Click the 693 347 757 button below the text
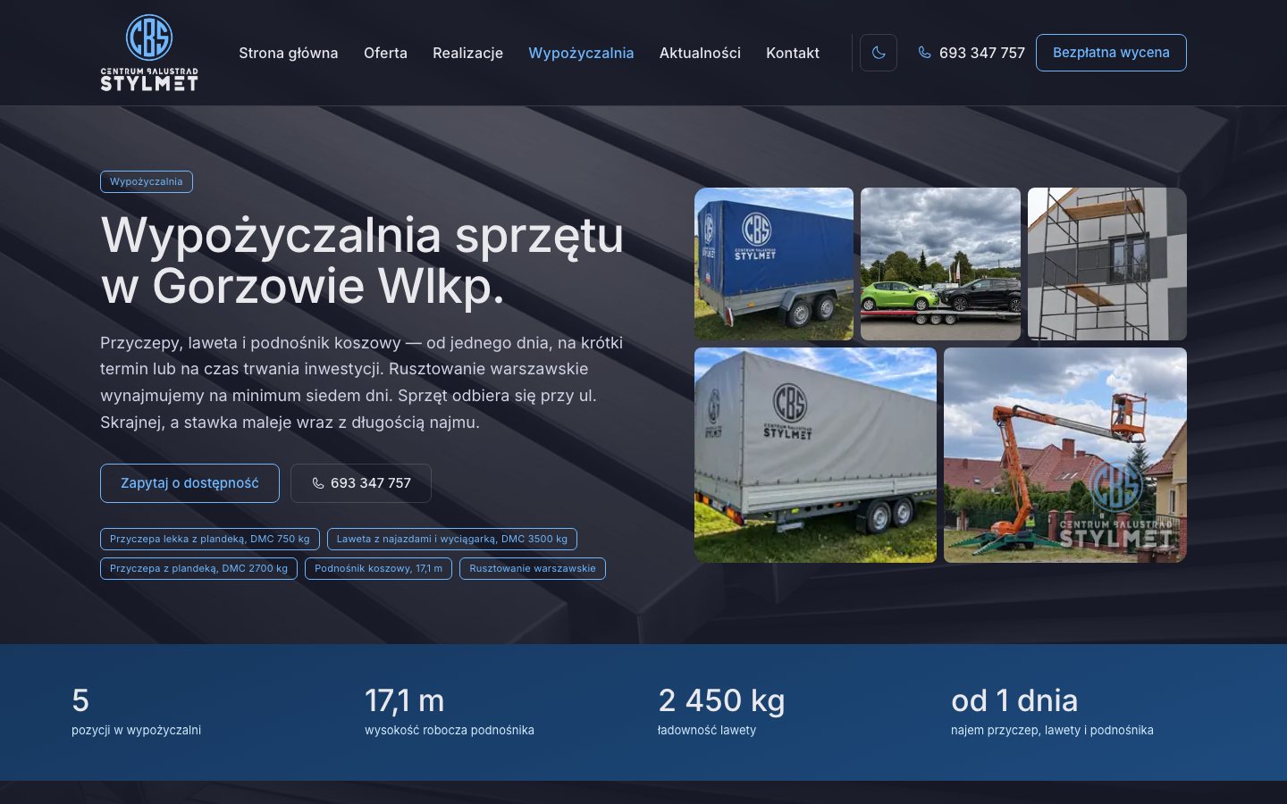The image size is (1287, 804). click(x=361, y=483)
